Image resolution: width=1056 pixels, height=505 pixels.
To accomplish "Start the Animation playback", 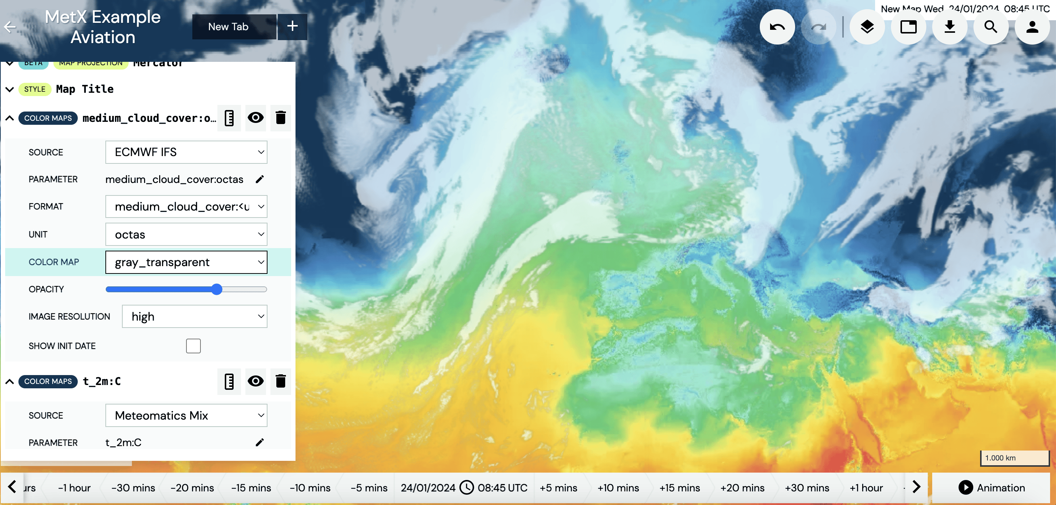I will pyautogui.click(x=991, y=488).
